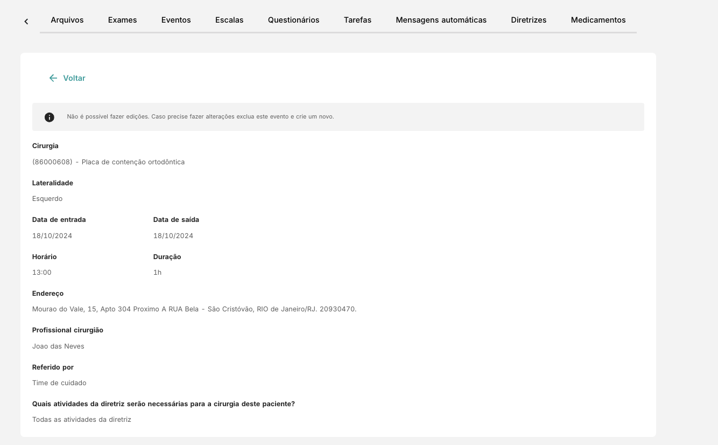This screenshot has height=445, width=718.
Task: Open the Questionários tab
Action: tap(293, 20)
